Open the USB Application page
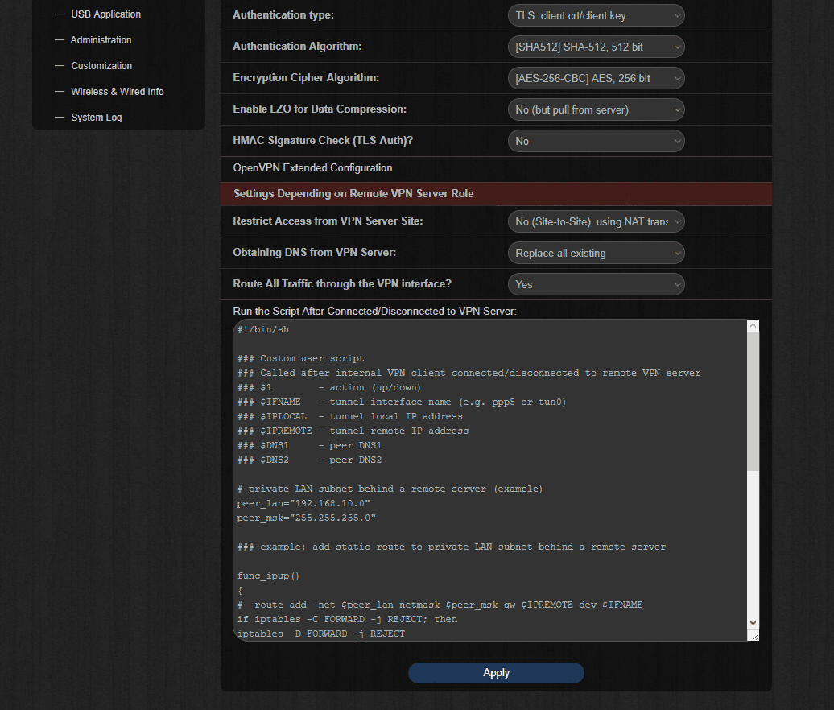 (x=105, y=14)
